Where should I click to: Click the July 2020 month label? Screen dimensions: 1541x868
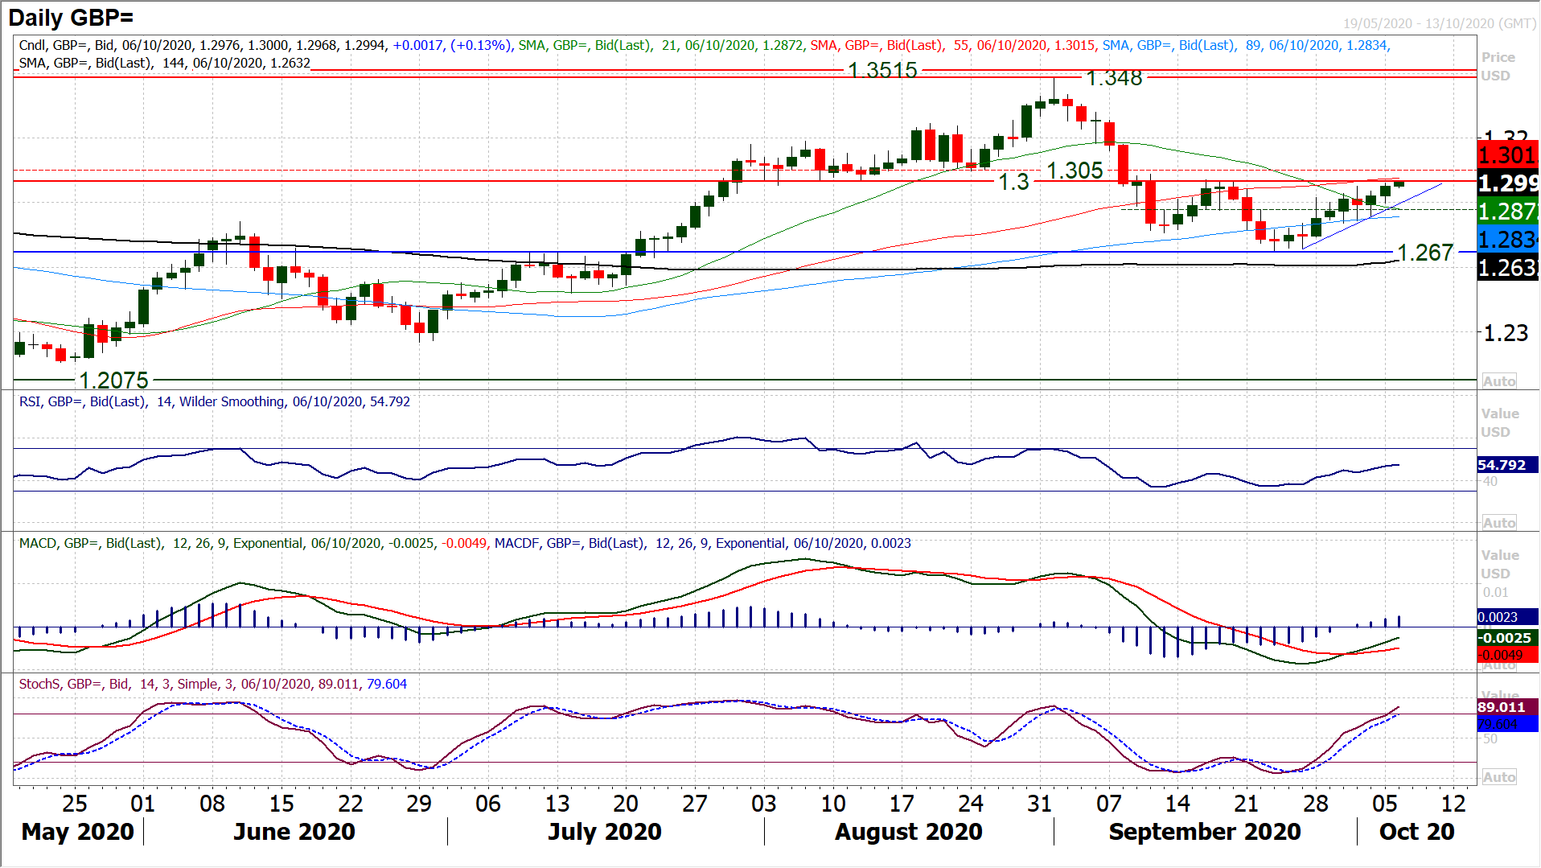[x=605, y=832]
